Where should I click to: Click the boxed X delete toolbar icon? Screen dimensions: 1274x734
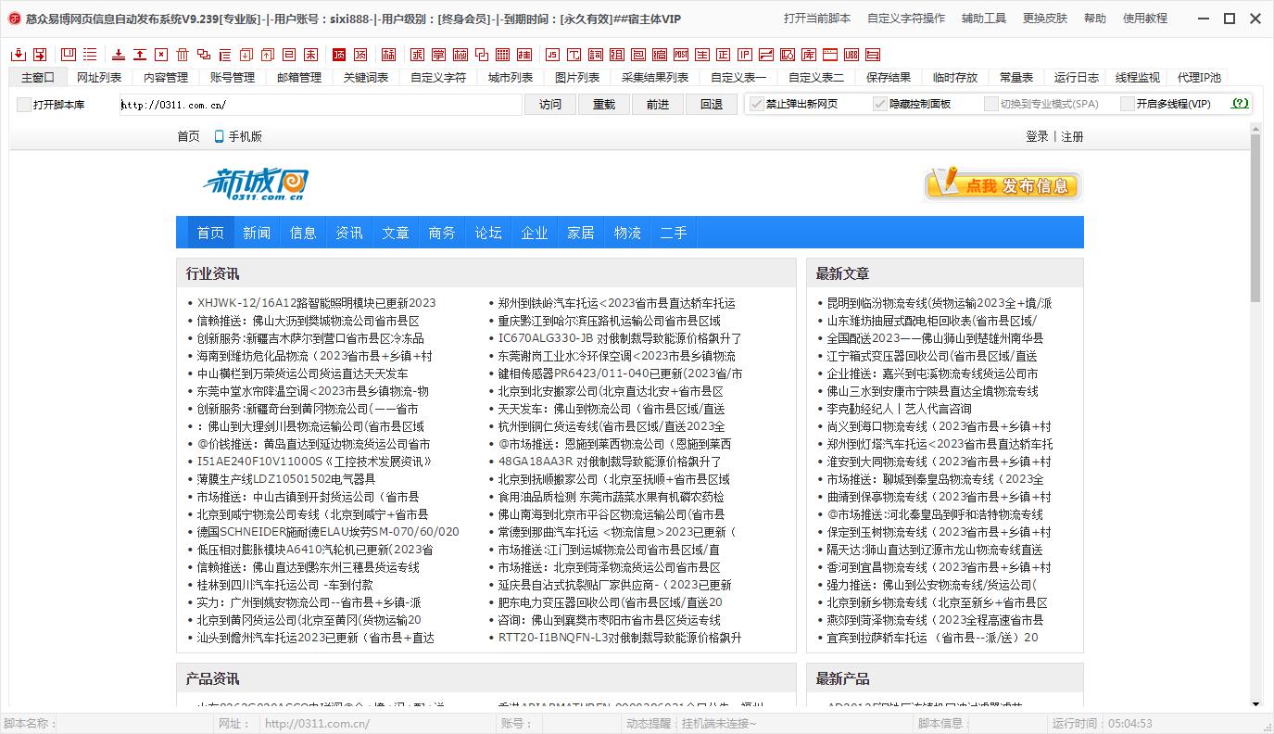(160, 55)
